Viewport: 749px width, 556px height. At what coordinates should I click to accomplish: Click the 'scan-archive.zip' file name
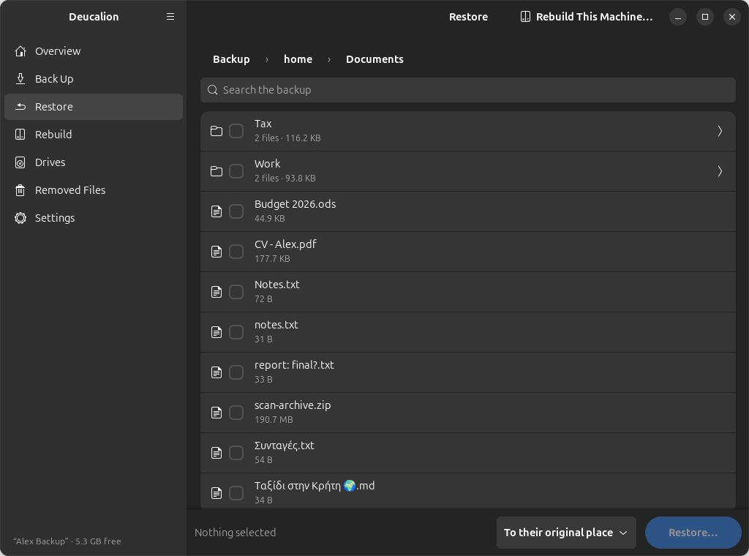point(293,405)
